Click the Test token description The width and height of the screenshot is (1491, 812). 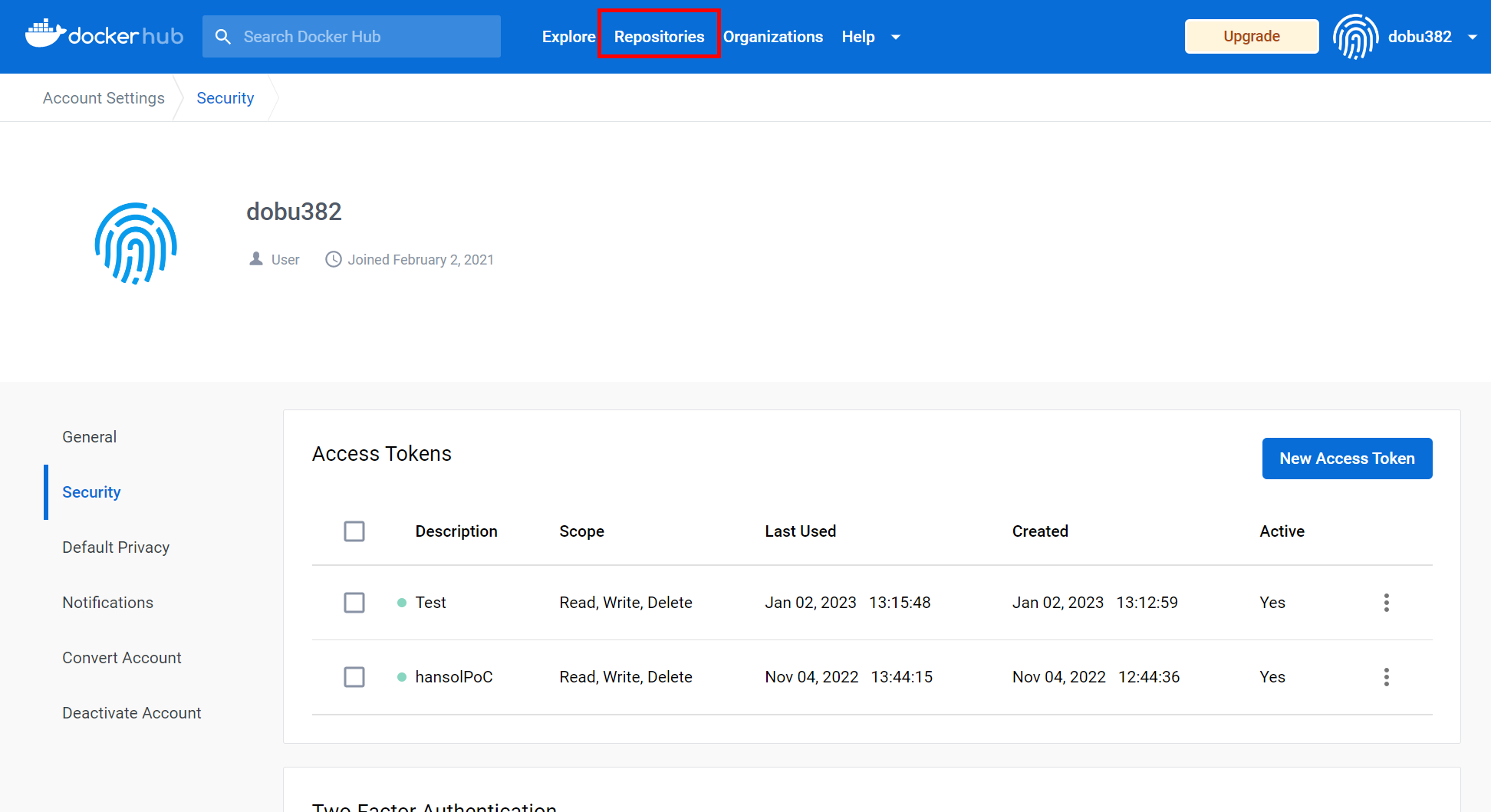430,603
